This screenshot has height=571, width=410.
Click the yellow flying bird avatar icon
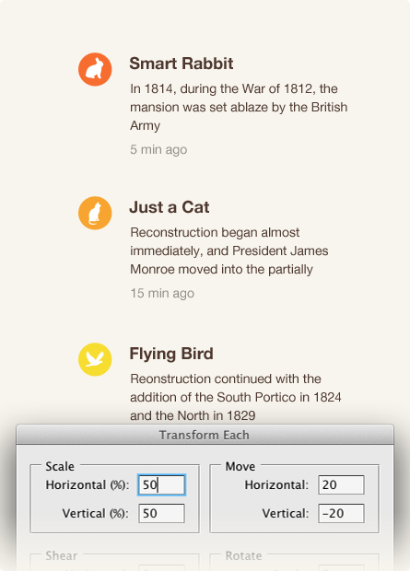tap(95, 359)
